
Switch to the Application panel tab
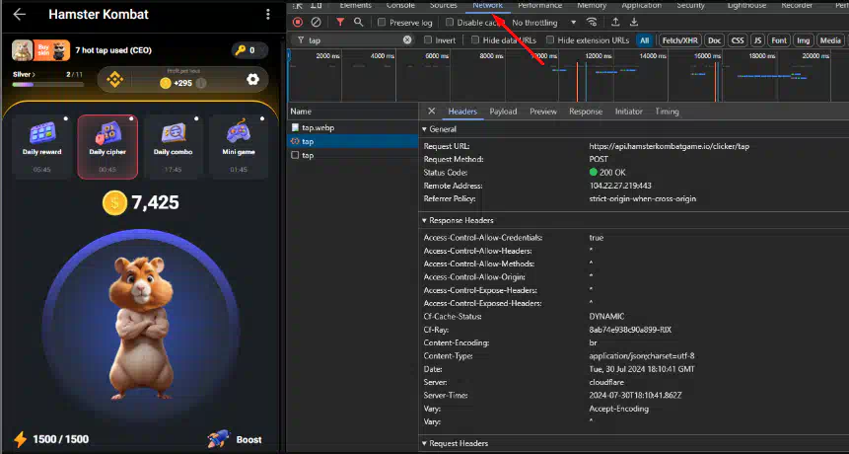[x=642, y=5]
